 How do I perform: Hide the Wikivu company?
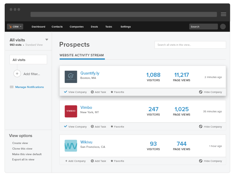tap(210, 161)
